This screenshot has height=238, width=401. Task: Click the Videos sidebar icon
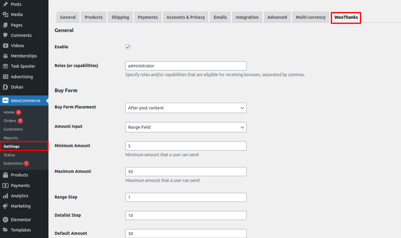pos(5,45)
